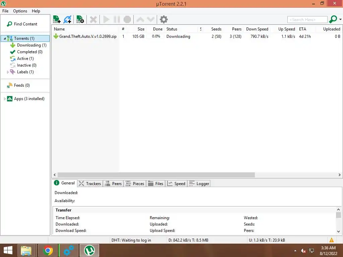Click the horizontal scrollbar left arrow
The width and height of the screenshot is (343, 257).
tap(55, 175)
